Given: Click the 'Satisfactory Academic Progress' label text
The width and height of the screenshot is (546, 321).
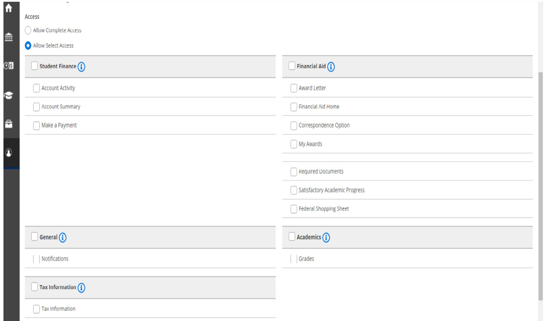Looking at the screenshot, I should [x=332, y=190].
